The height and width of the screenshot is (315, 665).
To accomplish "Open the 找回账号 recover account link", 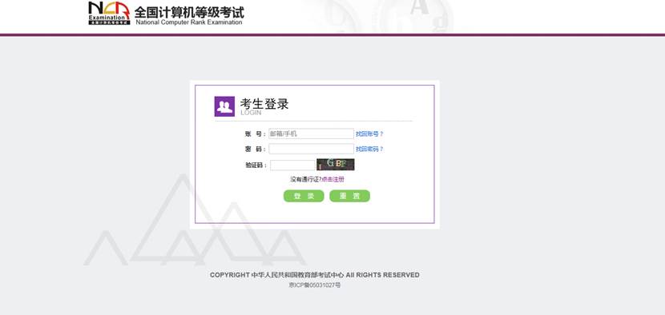I will (x=369, y=134).
